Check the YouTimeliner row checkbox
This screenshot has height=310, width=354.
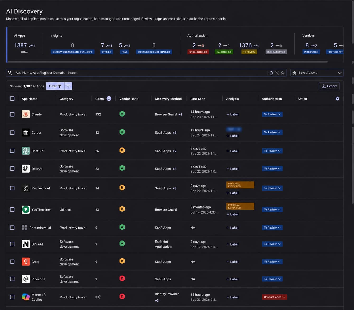point(12,210)
